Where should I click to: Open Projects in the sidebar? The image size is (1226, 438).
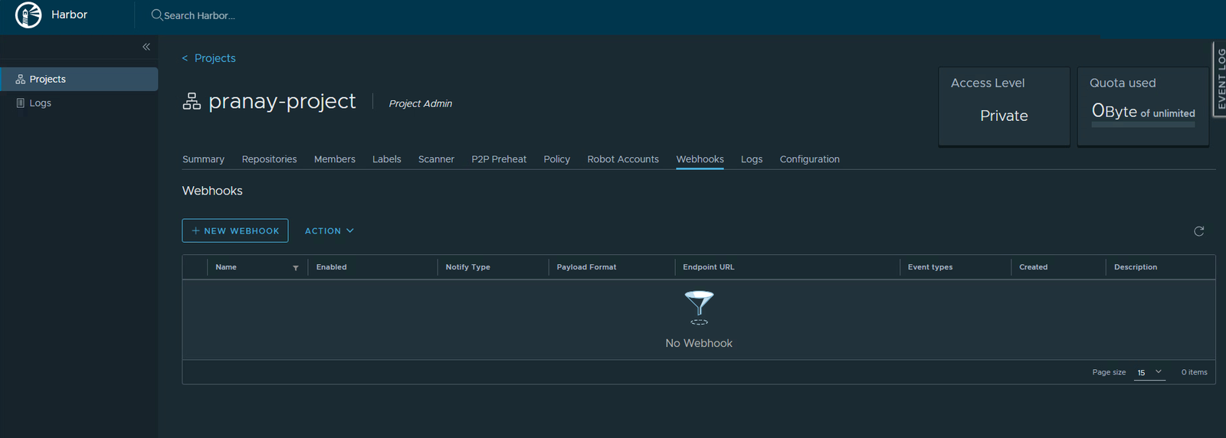(x=79, y=79)
